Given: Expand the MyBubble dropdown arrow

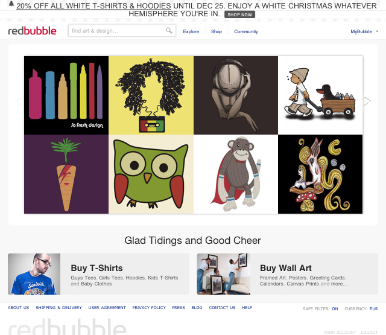Looking at the screenshot, I should (x=377, y=31).
